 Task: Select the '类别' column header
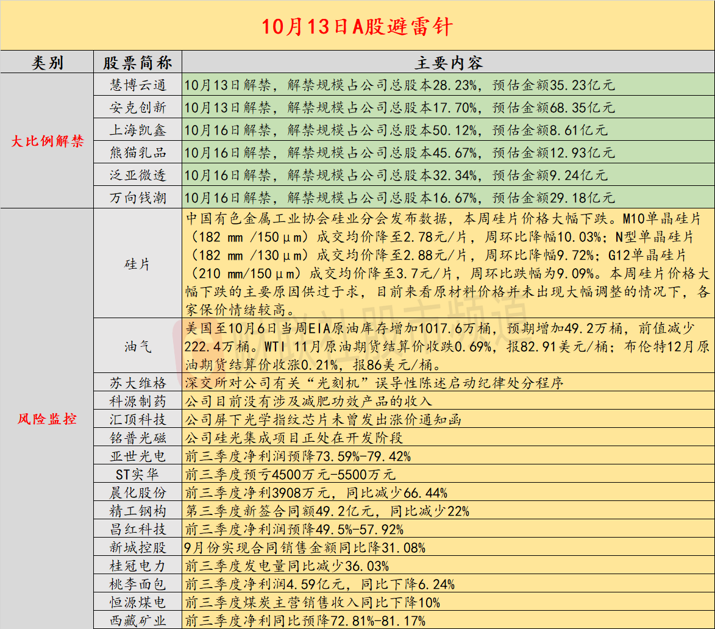tap(47, 62)
